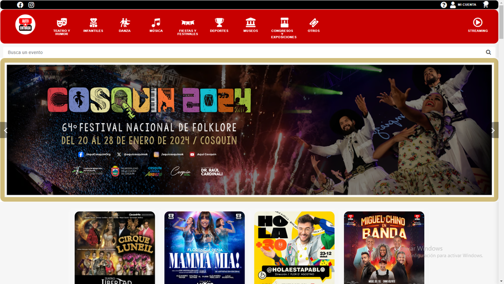Open Mi Cuenta account link

pos(463,5)
